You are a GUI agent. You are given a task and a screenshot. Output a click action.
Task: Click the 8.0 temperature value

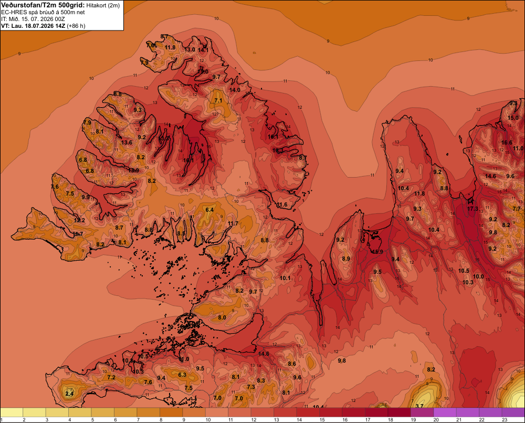click(222, 317)
